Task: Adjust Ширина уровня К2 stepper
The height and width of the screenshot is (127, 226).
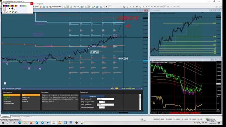Action: click(102, 107)
